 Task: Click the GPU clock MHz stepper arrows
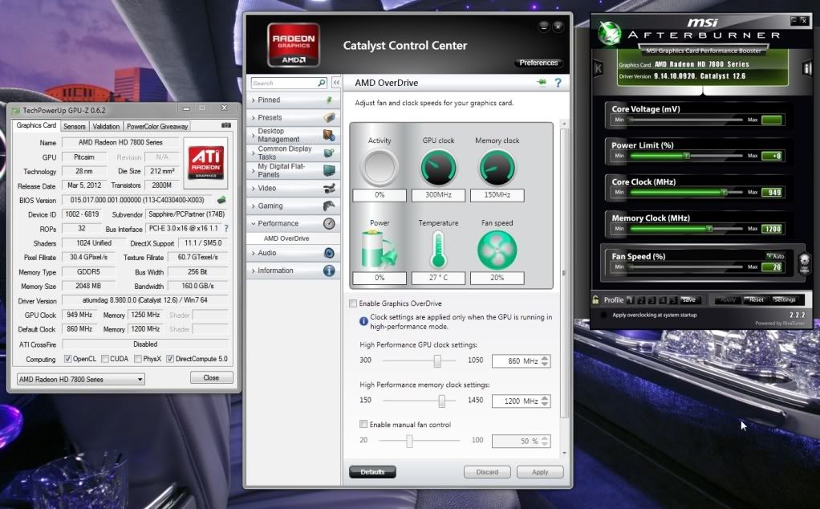(x=545, y=361)
